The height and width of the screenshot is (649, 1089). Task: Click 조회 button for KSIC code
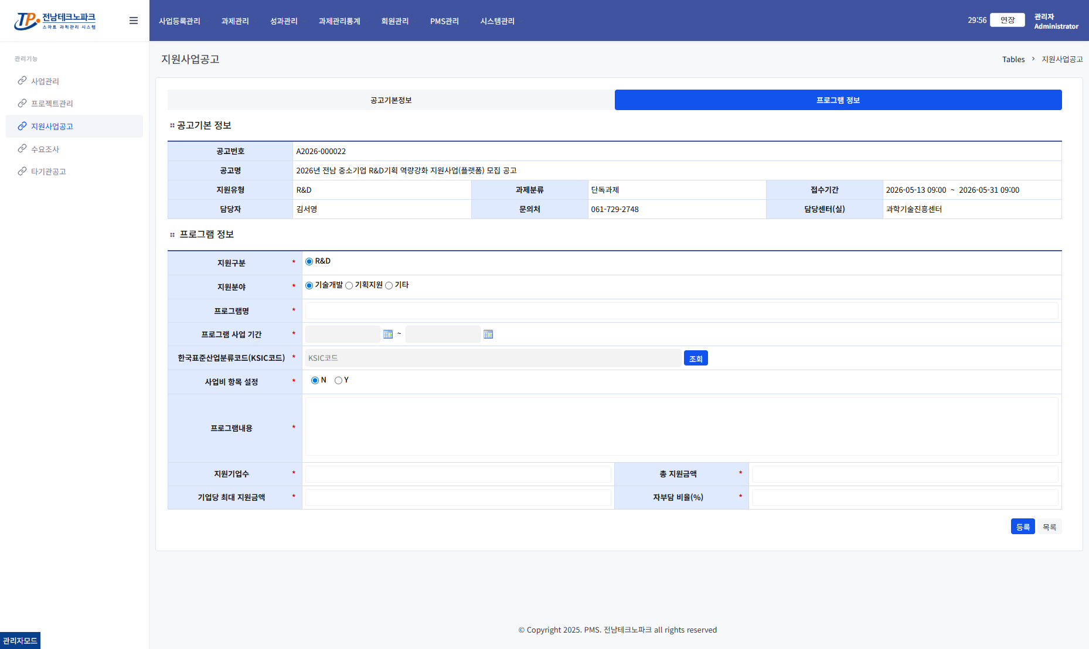tap(696, 358)
